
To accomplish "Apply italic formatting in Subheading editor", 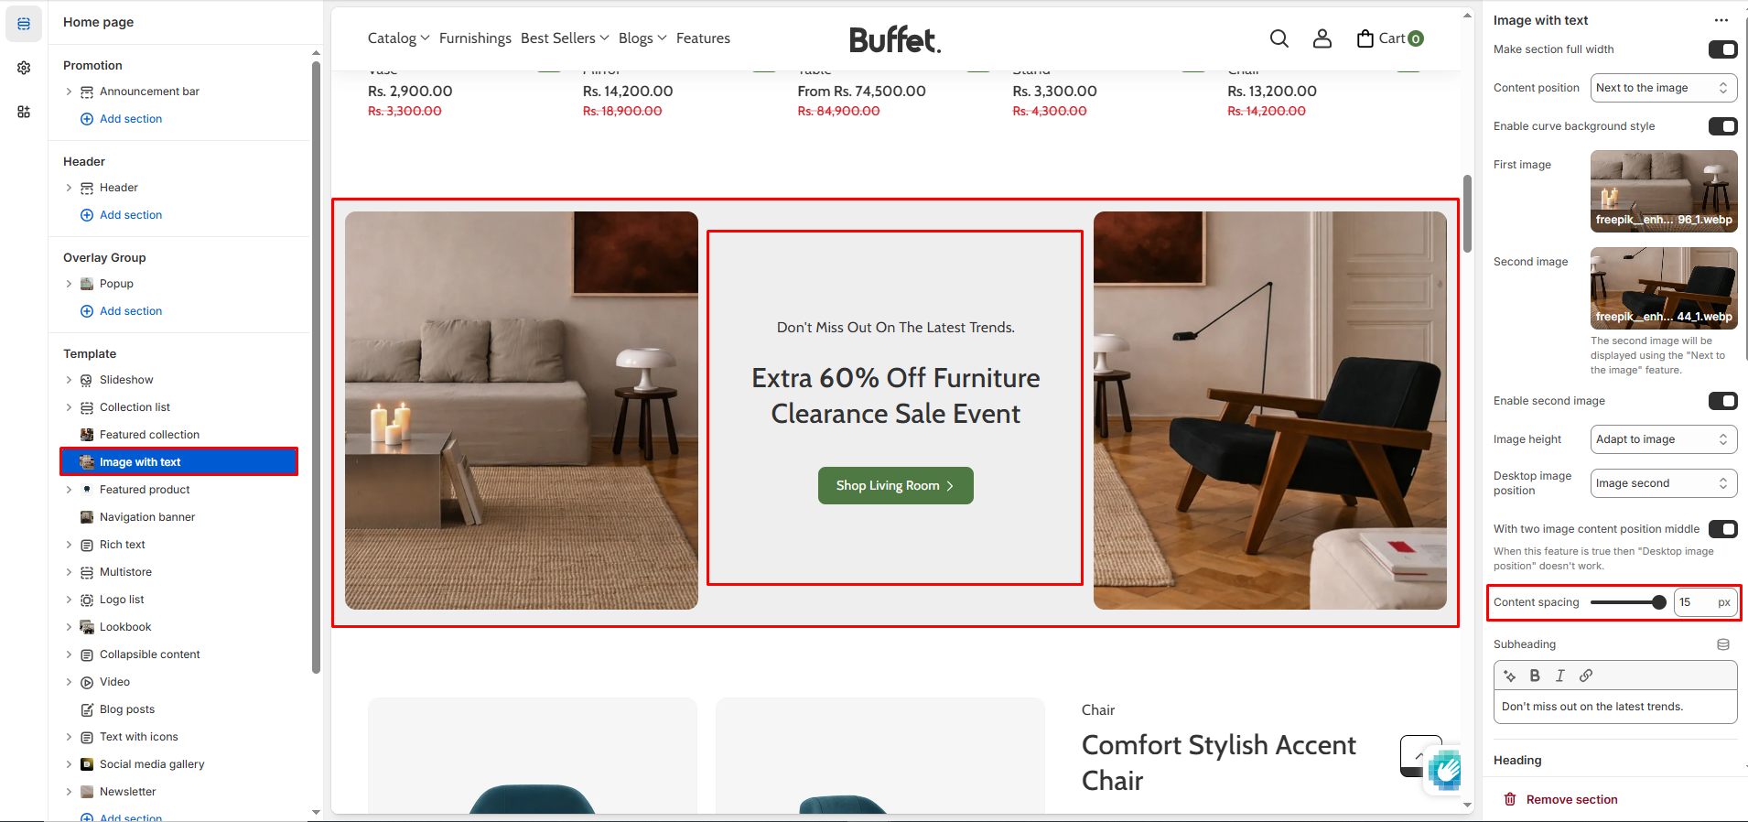I will pos(1560,676).
